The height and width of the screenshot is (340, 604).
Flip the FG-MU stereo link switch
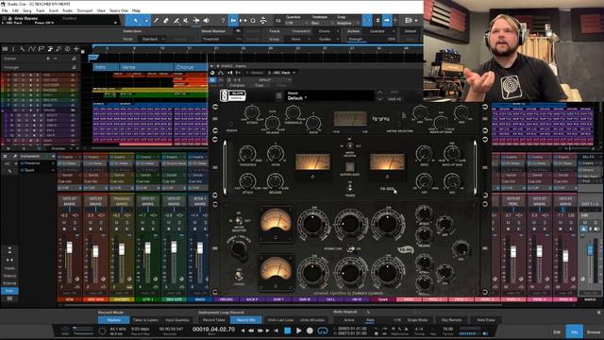[x=350, y=249]
